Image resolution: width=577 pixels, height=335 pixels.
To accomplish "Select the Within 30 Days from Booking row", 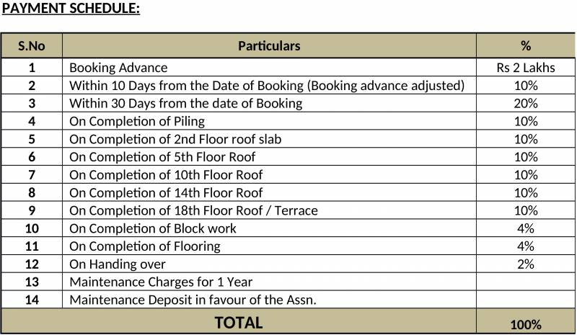I will 185,104.
